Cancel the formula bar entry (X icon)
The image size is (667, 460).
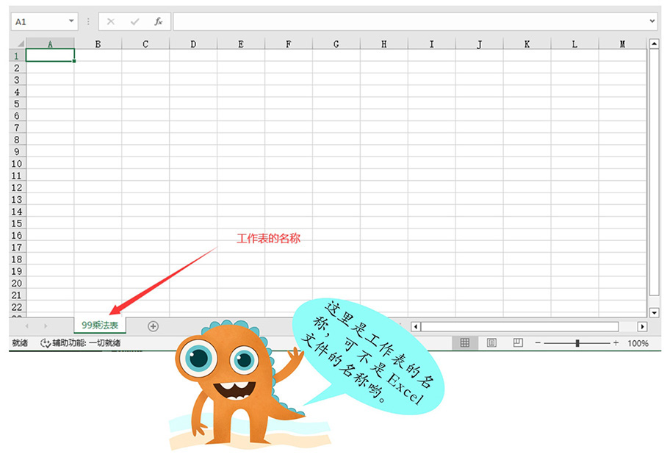click(x=111, y=21)
